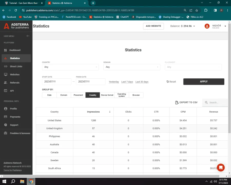Screen dimensions: 231x185
Task: Switch to the Tutorial browser tab
Action: pos(24,3)
